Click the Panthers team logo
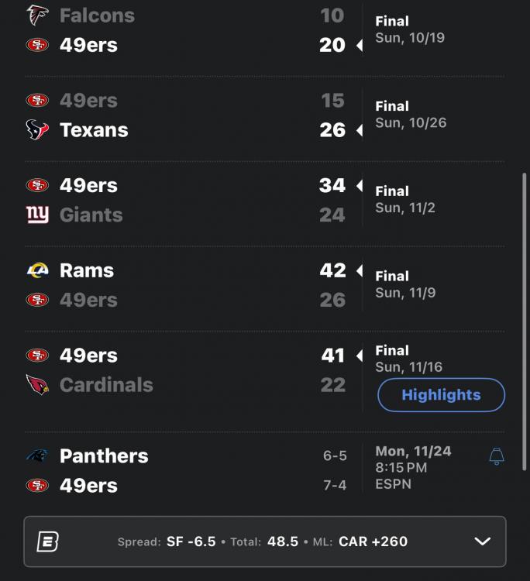530x581 pixels. [37, 456]
